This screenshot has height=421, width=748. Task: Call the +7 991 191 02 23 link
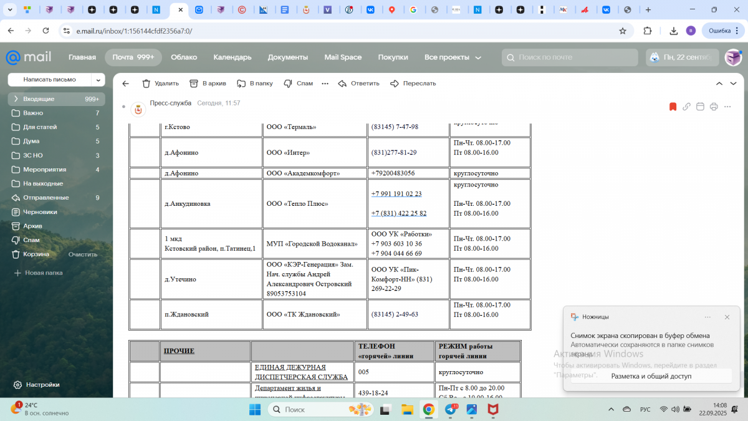(396, 194)
